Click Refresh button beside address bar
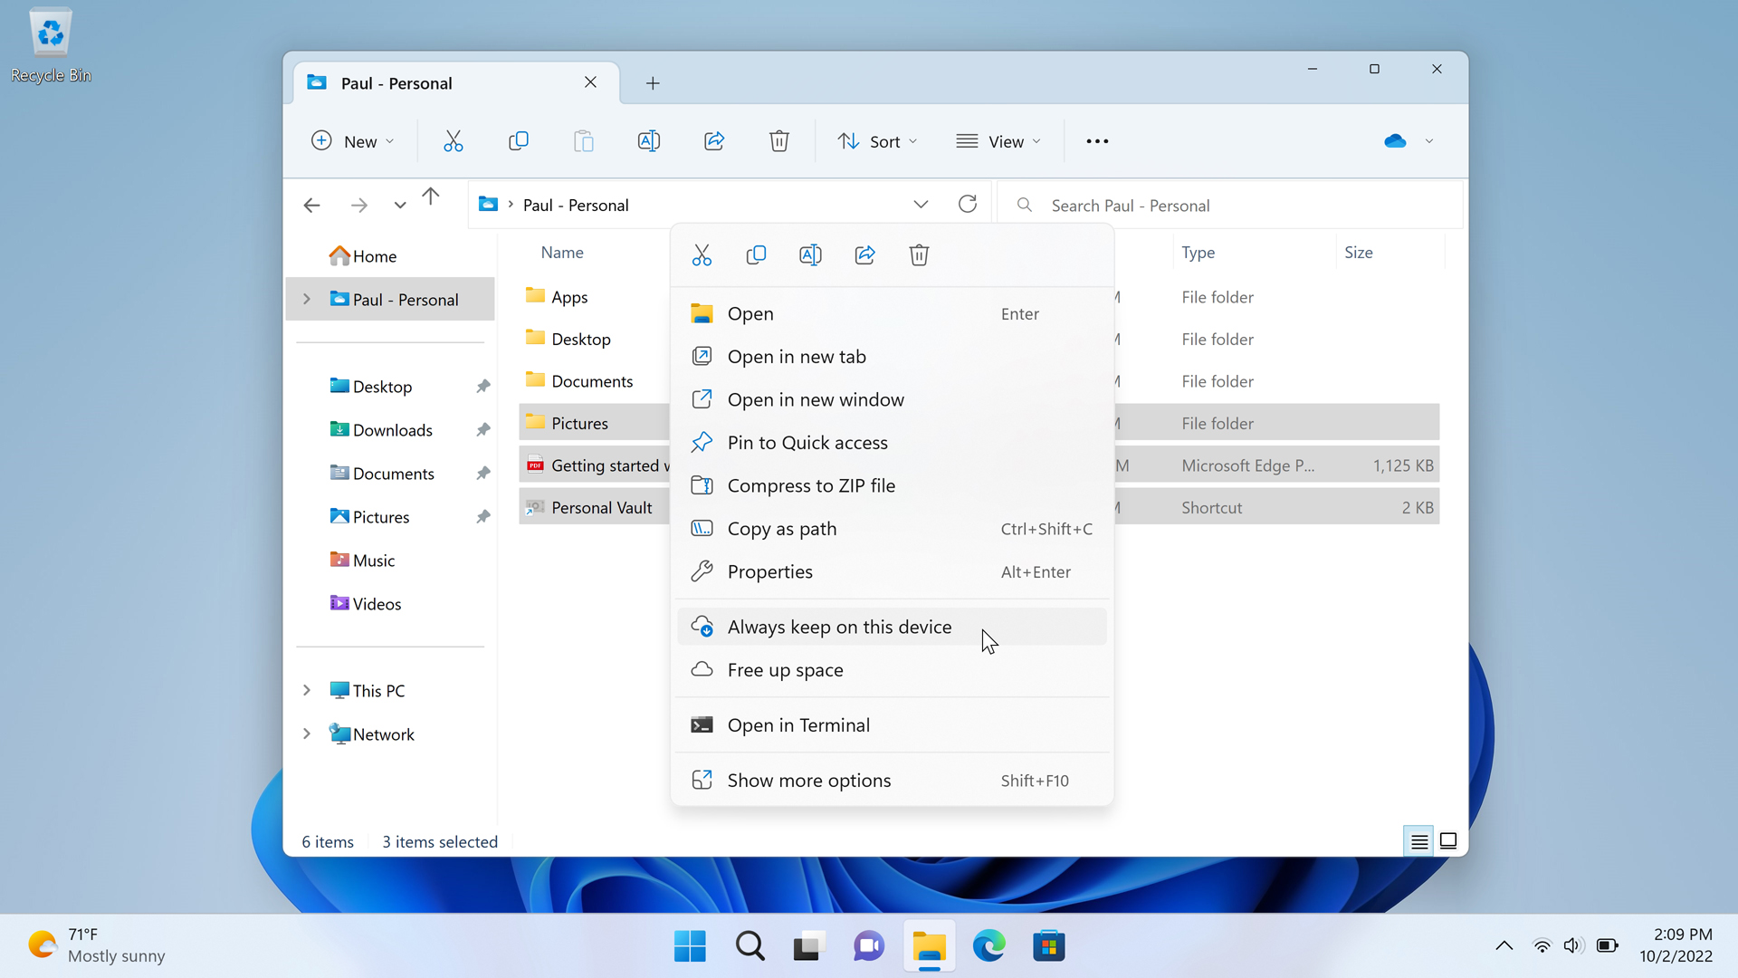Screen dimensions: 1738x978 pos(968,205)
